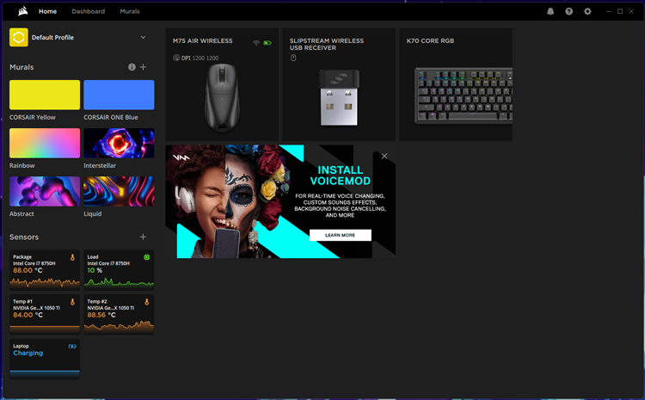Select the Interstellar mural thumbnail
Image resolution: width=645 pixels, height=400 pixels.
tap(119, 143)
